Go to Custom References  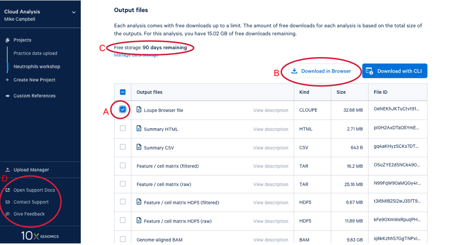[x=34, y=96]
